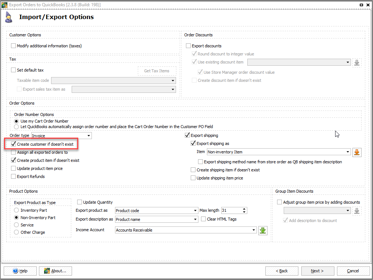Select Other Charge product type
The width and height of the screenshot is (373, 280).
point(17,232)
